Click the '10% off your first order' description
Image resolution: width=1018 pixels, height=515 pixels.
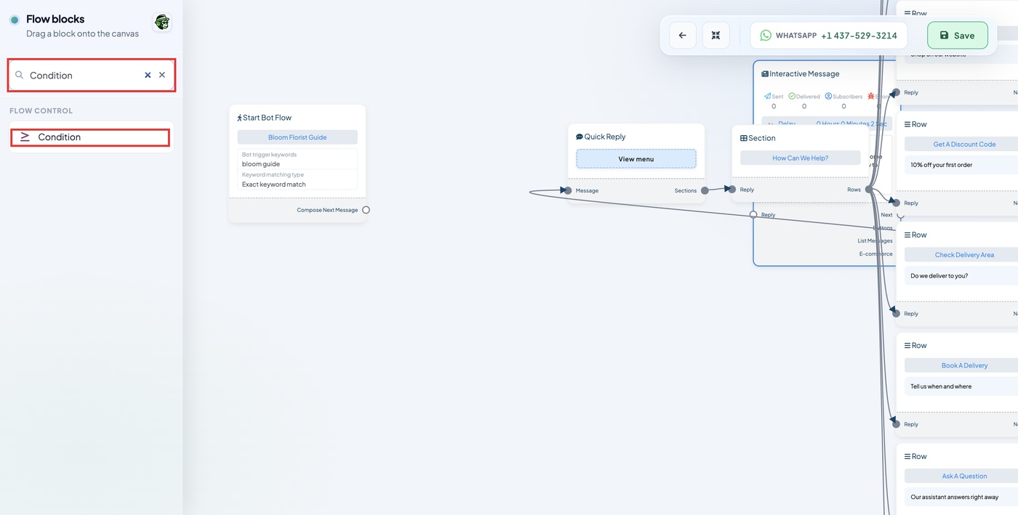pyautogui.click(x=941, y=165)
